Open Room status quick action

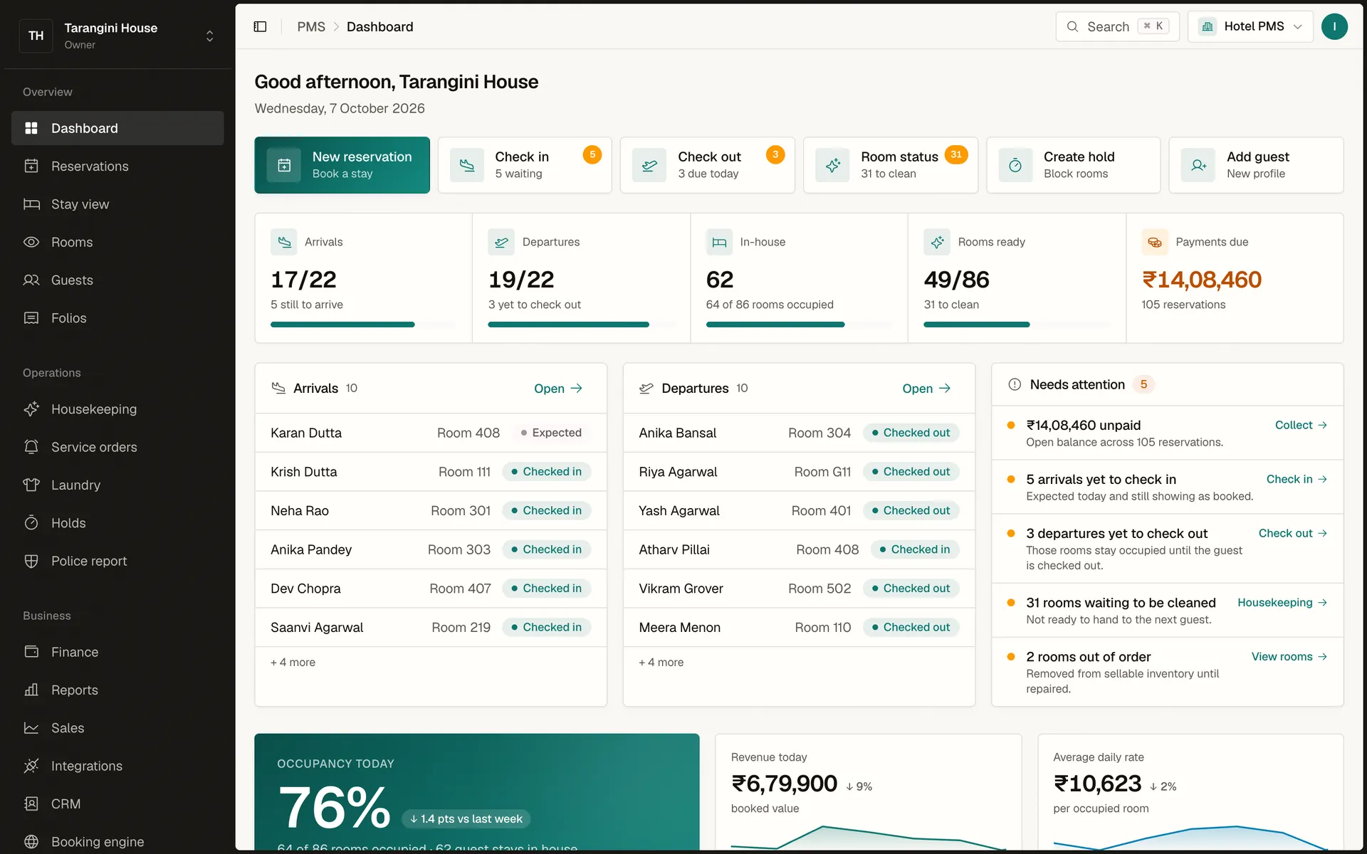(891, 165)
